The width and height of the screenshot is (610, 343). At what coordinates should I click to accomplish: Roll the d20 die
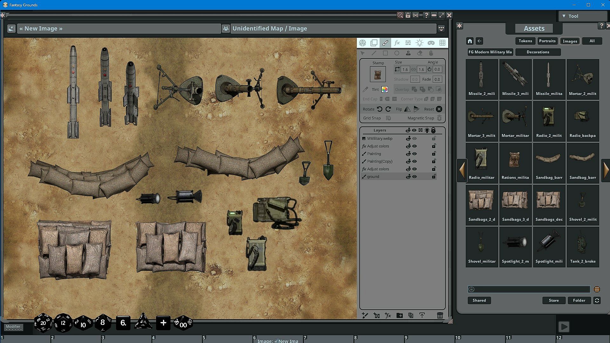click(43, 323)
